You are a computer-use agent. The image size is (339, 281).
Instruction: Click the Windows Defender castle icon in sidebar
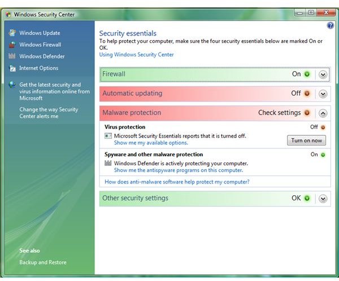coord(12,56)
